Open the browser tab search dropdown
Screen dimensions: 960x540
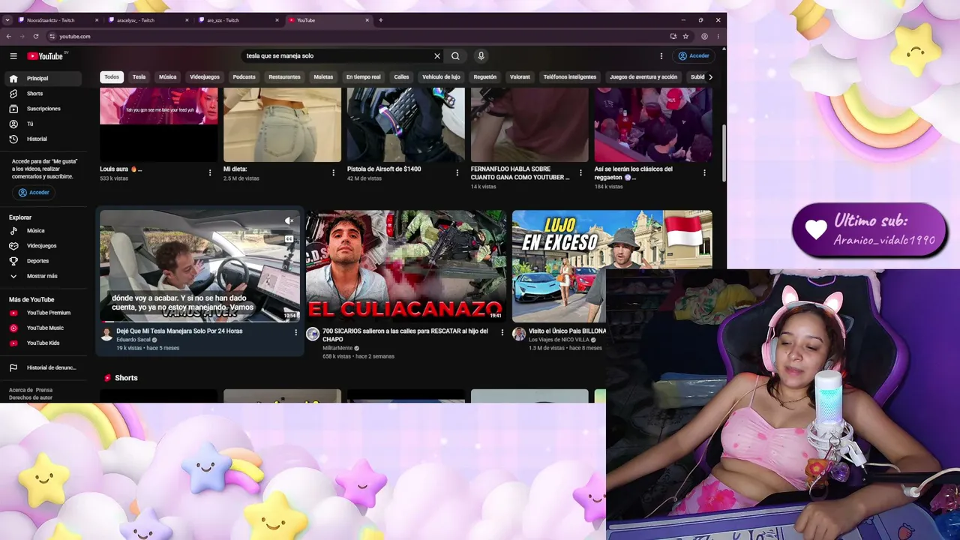(x=7, y=20)
